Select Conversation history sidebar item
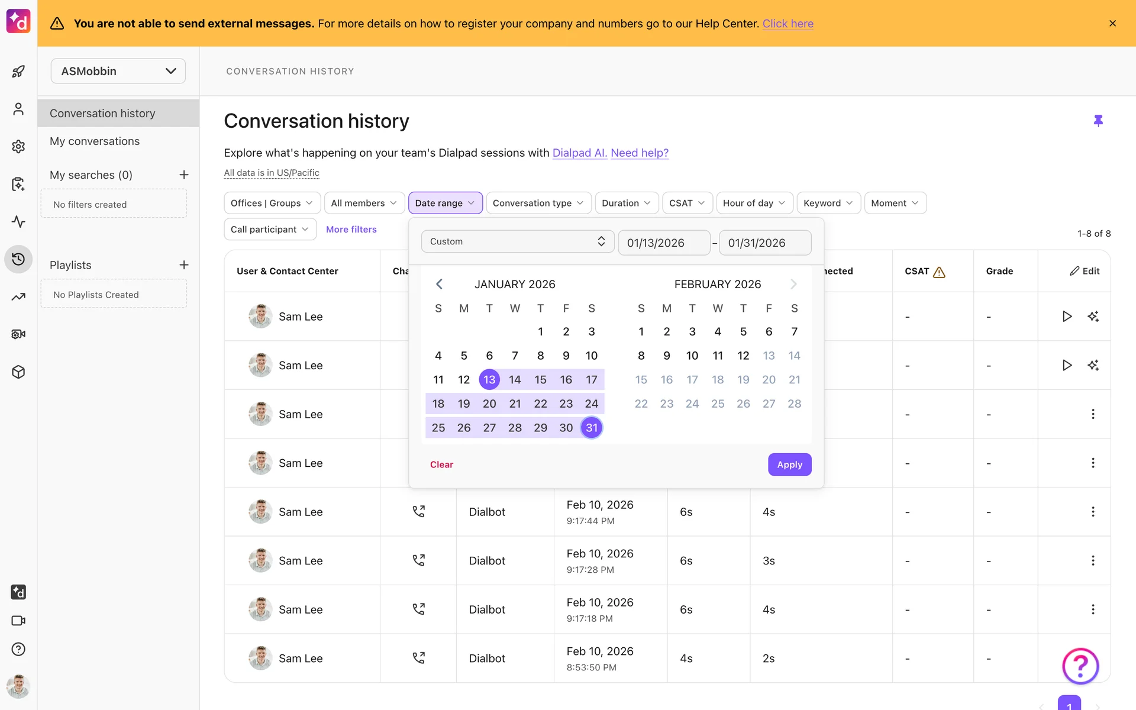 pyautogui.click(x=102, y=113)
